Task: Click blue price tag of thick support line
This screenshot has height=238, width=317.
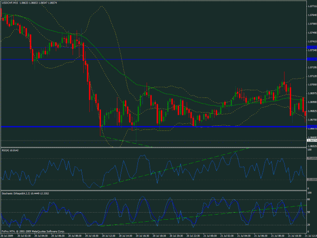Action: click(x=312, y=126)
